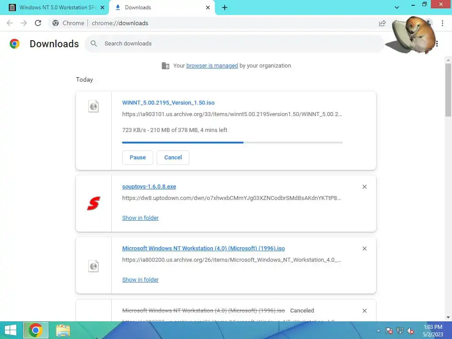Go back using the browser back arrow
The width and height of the screenshot is (452, 339).
[10, 23]
